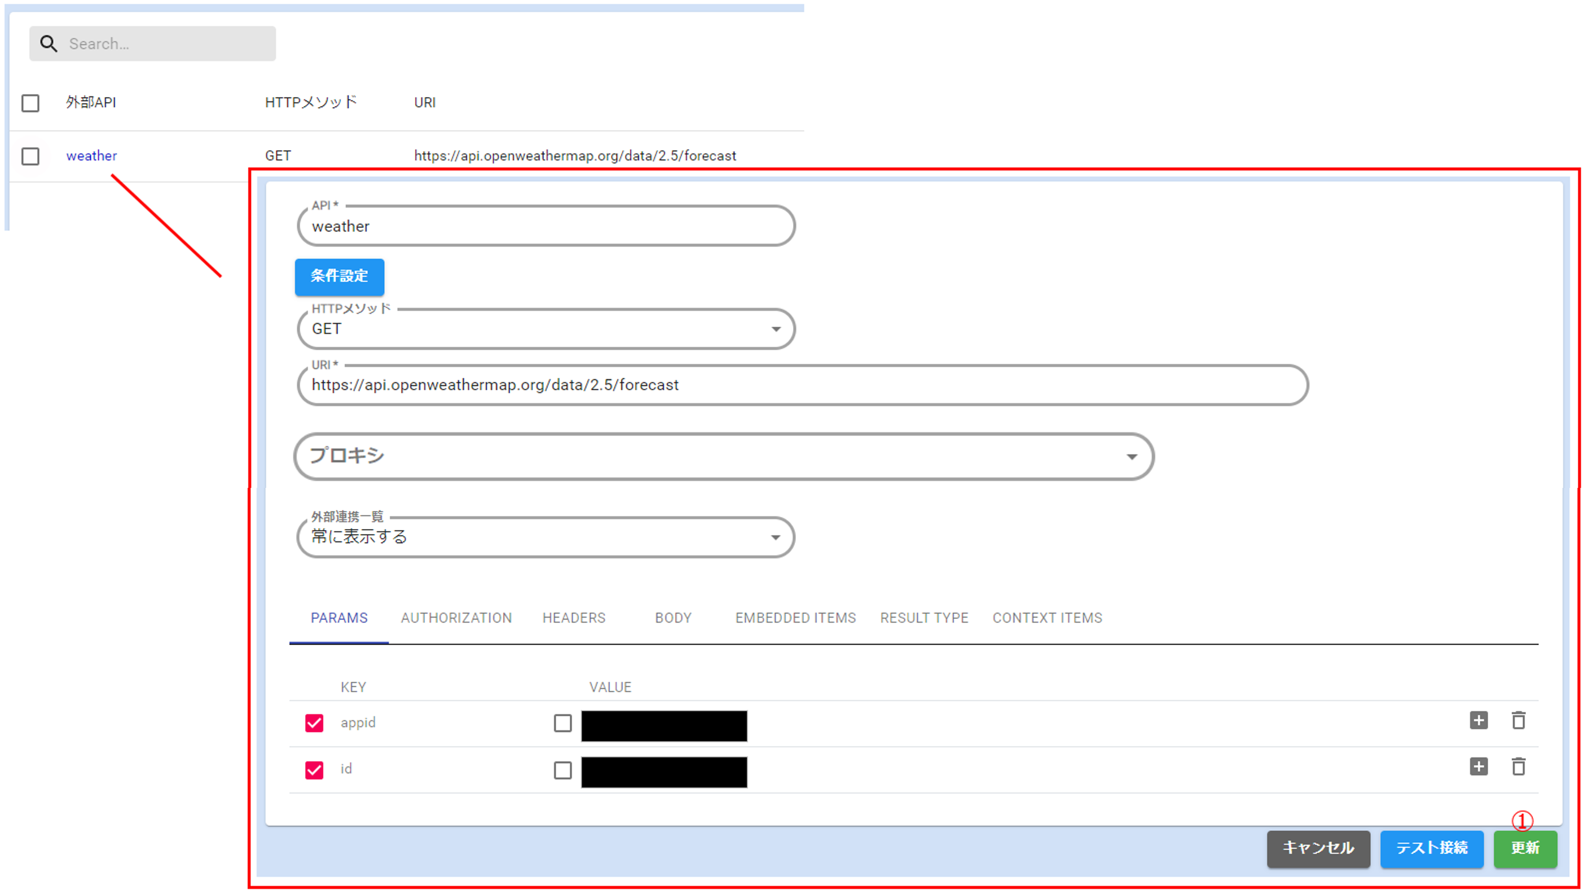The height and width of the screenshot is (894, 1584).
Task: Check the header select-all checkbox
Action: point(30,103)
